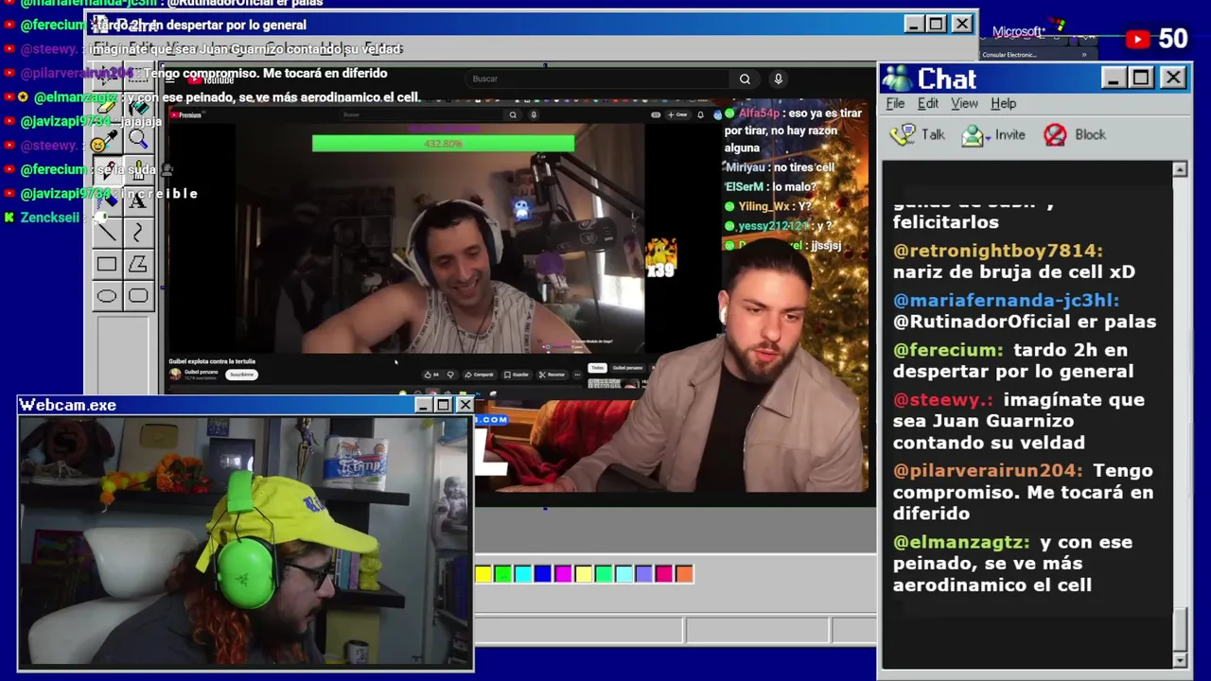Image resolution: width=1211 pixels, height=681 pixels.
Task: Pick the bright green color swatch
Action: (x=502, y=573)
